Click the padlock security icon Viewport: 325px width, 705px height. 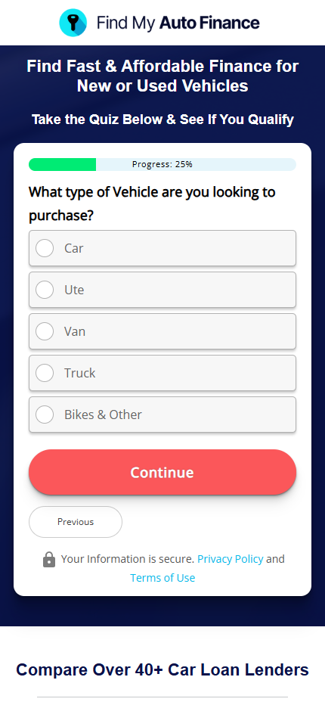pos(49,559)
